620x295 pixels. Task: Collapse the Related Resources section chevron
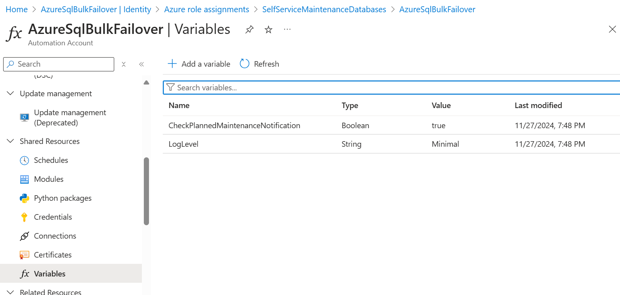point(10,292)
